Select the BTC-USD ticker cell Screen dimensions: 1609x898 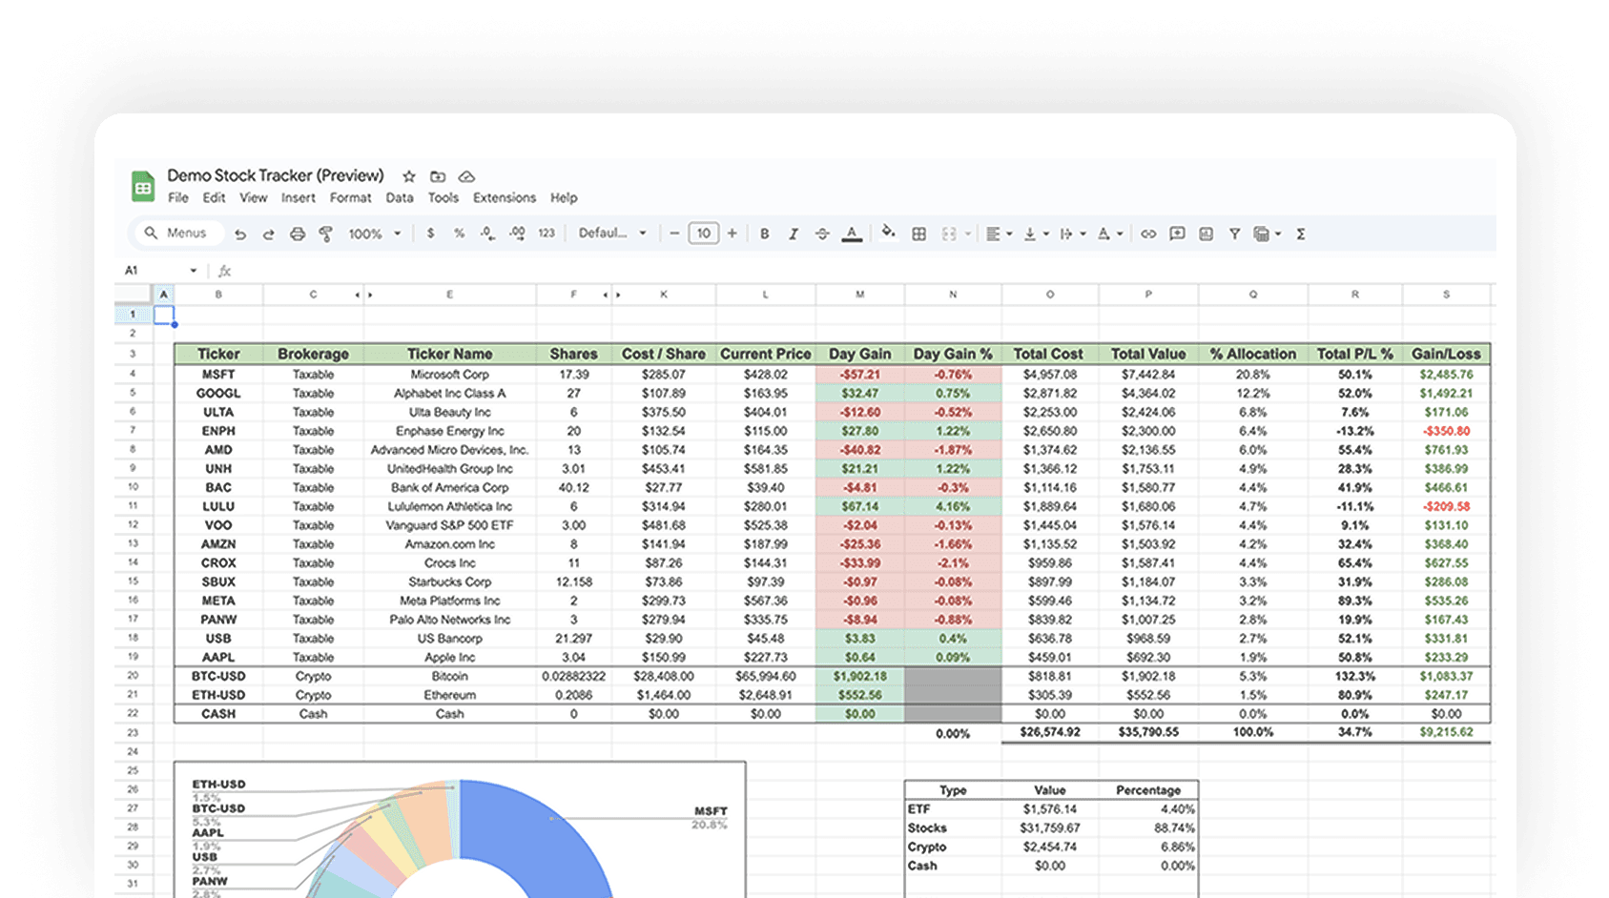[x=218, y=676]
